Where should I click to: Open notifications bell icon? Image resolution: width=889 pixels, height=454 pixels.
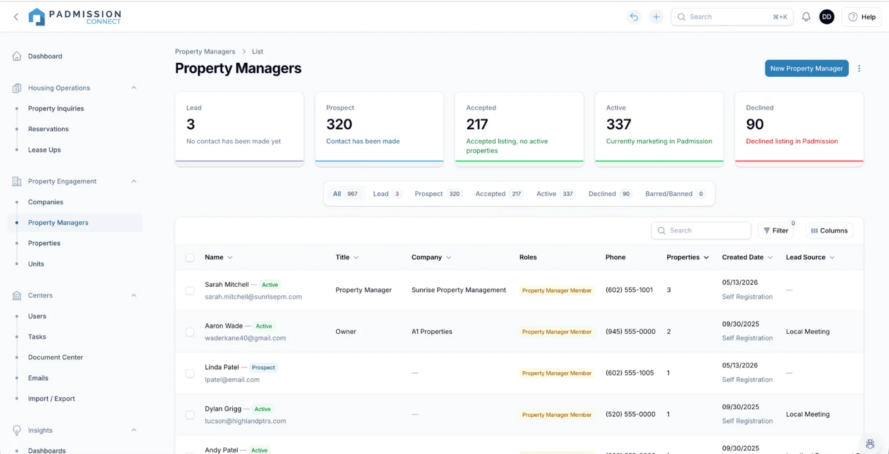[x=806, y=17]
